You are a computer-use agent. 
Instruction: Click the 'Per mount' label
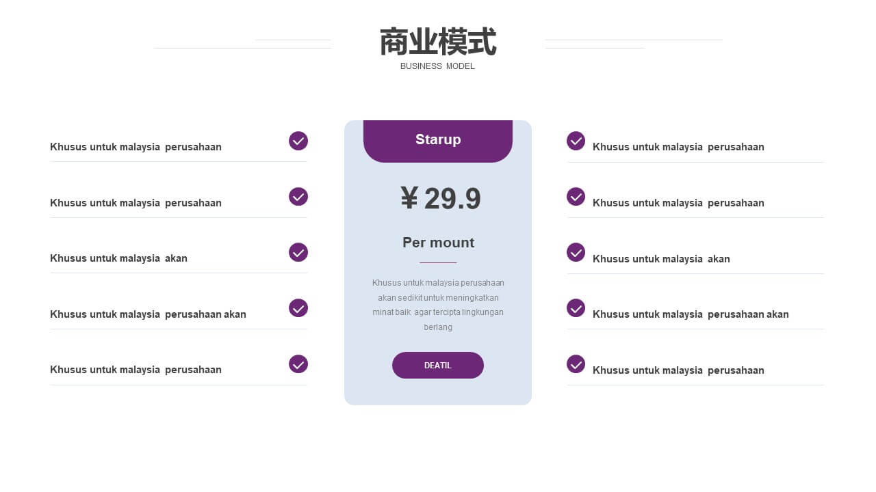click(x=438, y=243)
